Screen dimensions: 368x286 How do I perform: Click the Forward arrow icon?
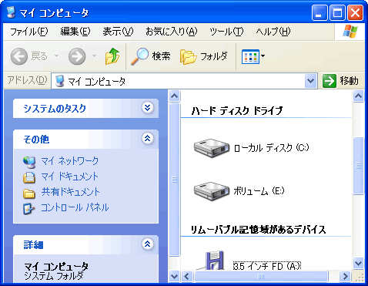[77, 56]
